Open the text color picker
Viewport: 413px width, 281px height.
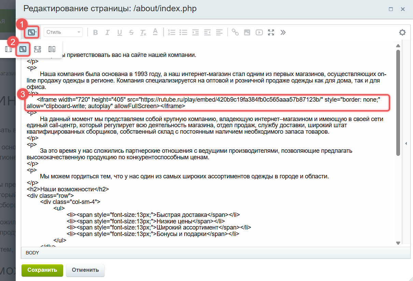point(155,32)
